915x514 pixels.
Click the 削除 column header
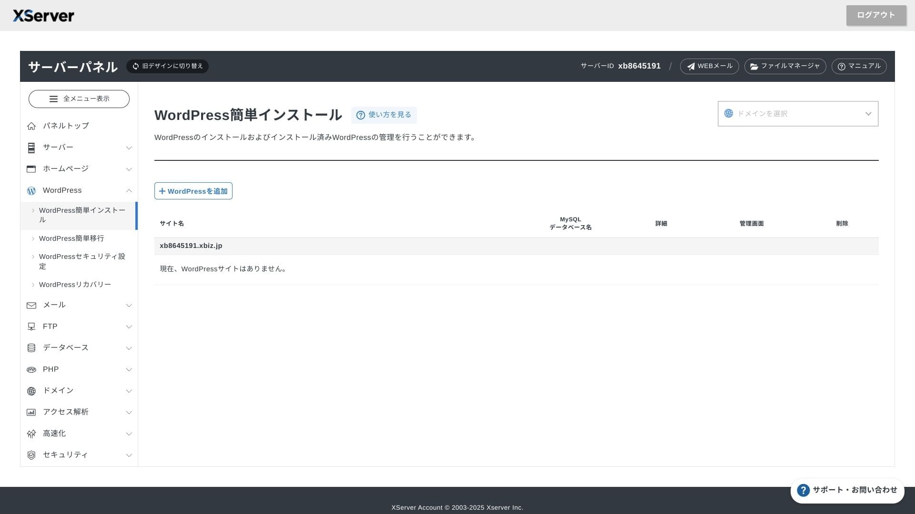pyautogui.click(x=842, y=224)
